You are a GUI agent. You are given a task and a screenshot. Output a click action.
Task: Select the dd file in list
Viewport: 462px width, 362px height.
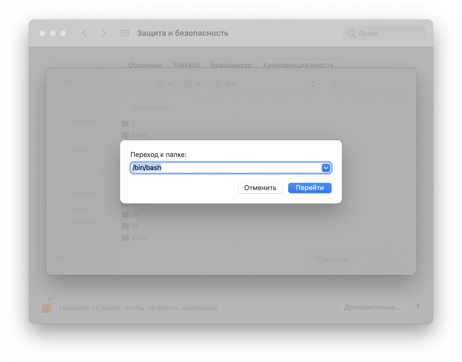pyautogui.click(x=136, y=215)
